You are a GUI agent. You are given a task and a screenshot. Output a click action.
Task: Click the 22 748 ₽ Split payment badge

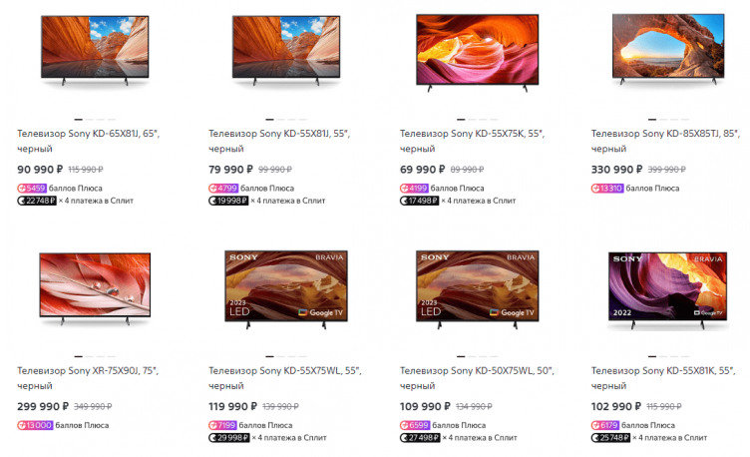point(37,201)
